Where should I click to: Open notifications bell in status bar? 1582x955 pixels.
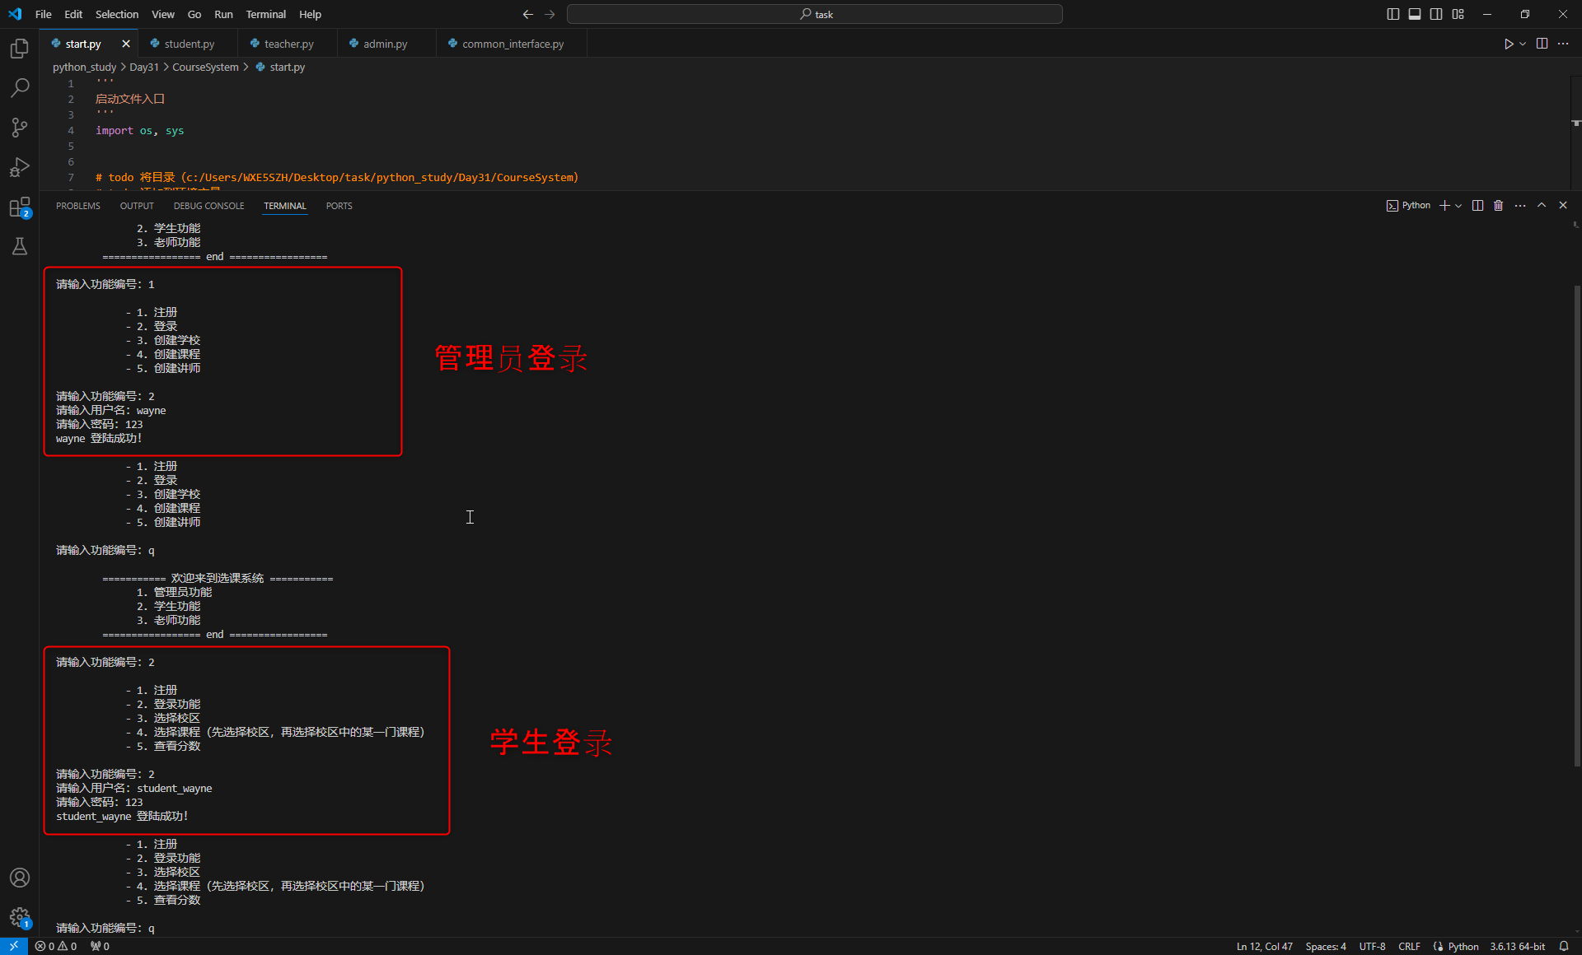1564,947
